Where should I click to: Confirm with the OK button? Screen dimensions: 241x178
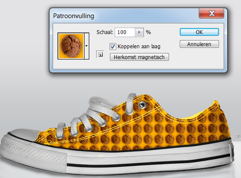(199, 32)
